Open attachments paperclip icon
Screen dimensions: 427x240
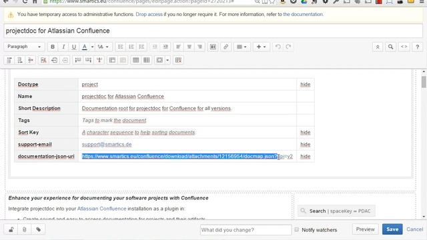(25, 229)
